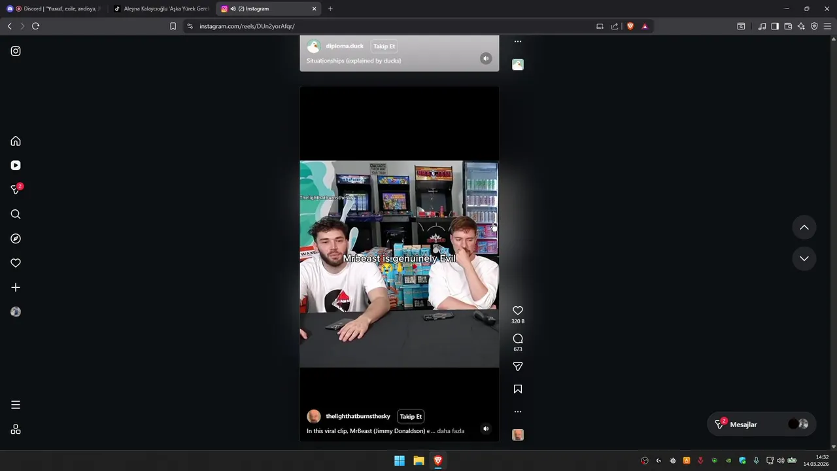Follow diploma.duck with Takip Et
837x471 pixels.
[384, 46]
